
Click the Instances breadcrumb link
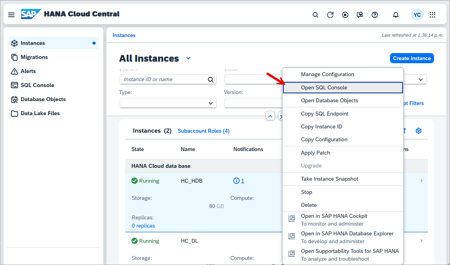124,35
